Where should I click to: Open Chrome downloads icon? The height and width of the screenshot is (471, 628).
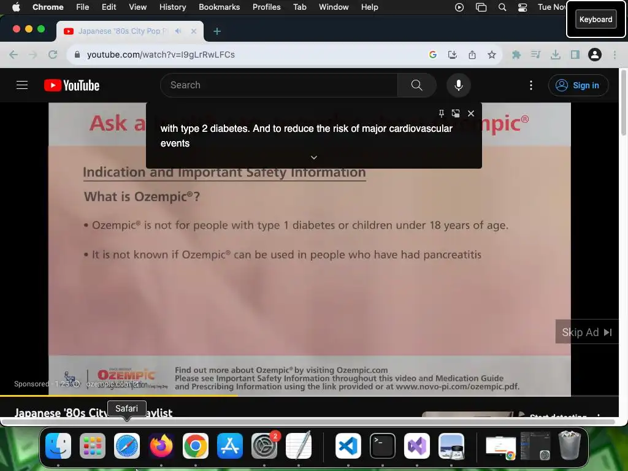[555, 55]
